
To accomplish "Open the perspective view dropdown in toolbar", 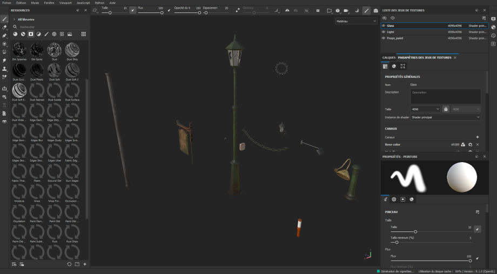I will [330, 10].
